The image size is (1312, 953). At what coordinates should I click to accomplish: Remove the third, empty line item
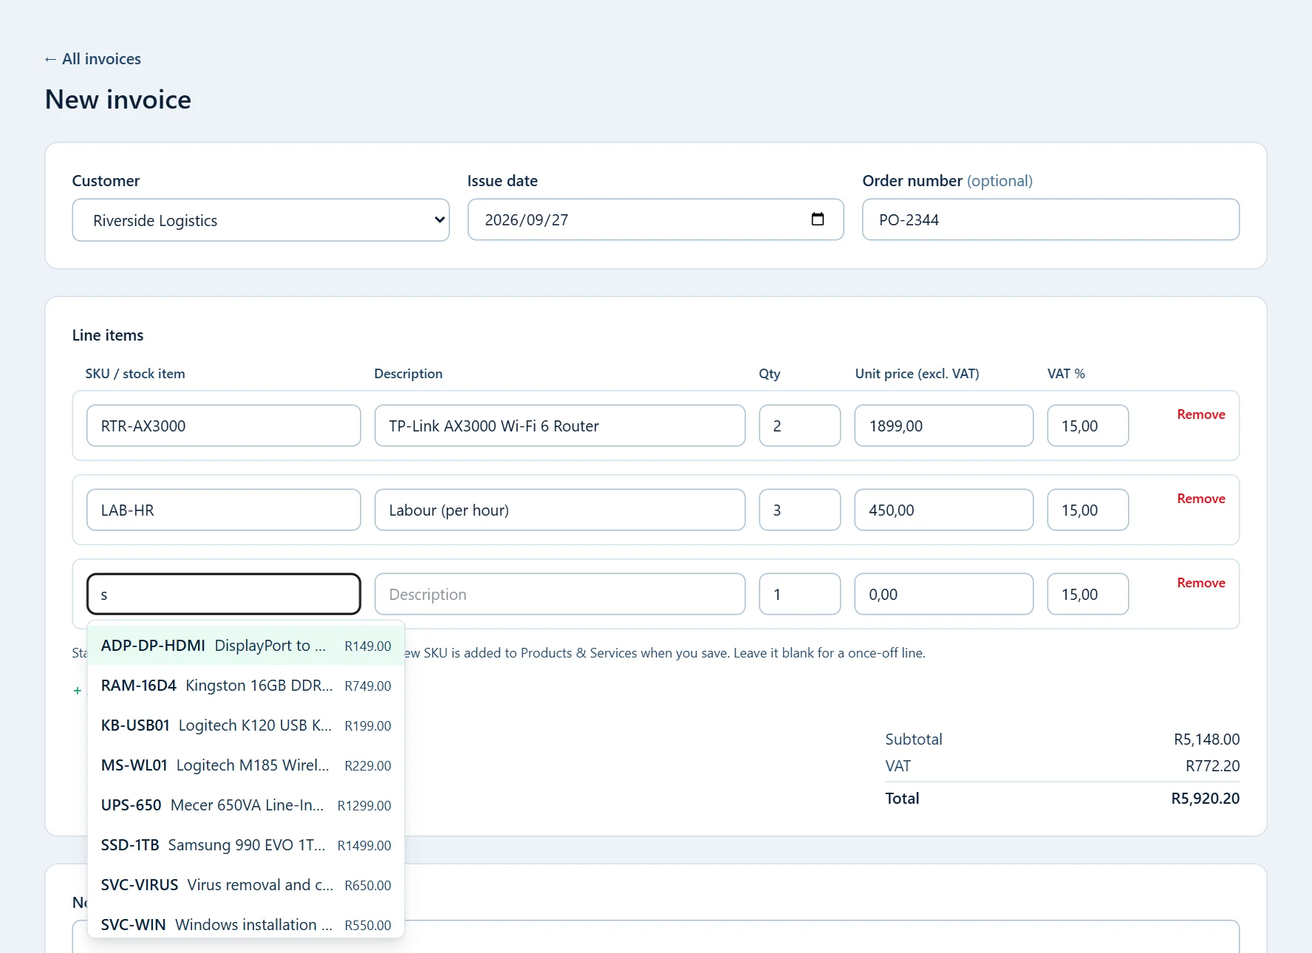(1201, 583)
